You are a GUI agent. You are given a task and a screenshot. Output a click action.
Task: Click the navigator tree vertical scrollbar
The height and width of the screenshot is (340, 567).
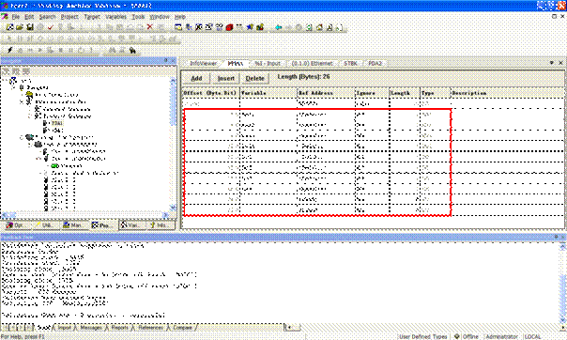click(173, 144)
